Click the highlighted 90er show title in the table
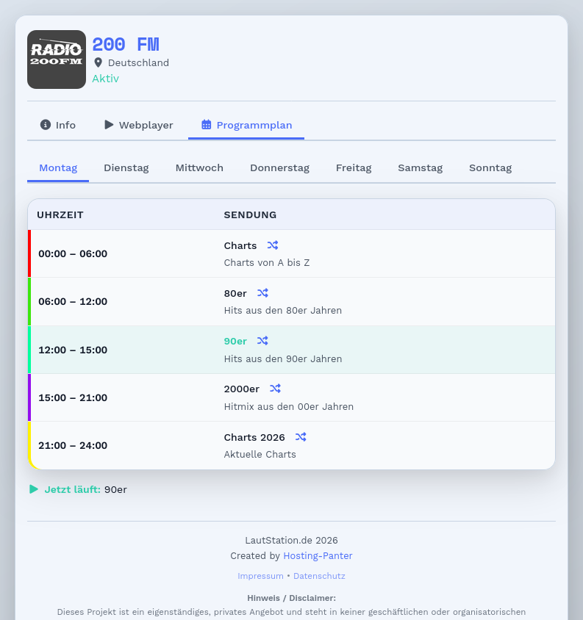This screenshot has height=620, width=583. [x=235, y=342]
